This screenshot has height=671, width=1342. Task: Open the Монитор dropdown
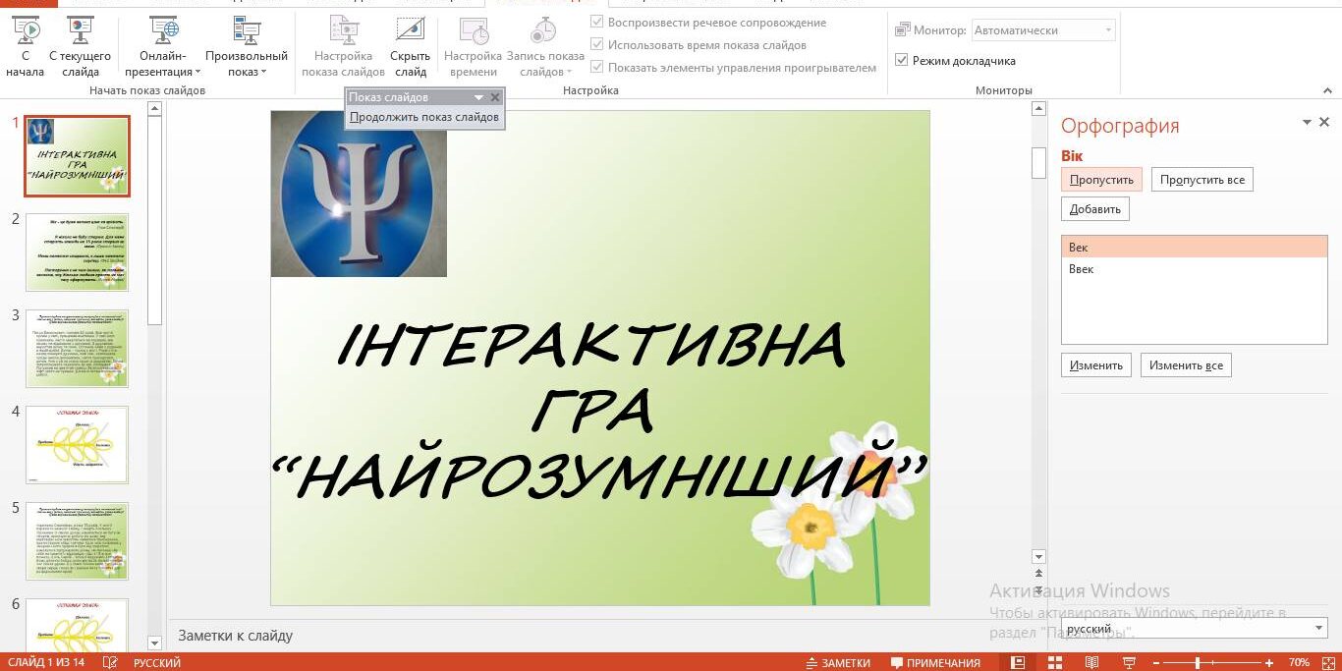[x=1111, y=29]
